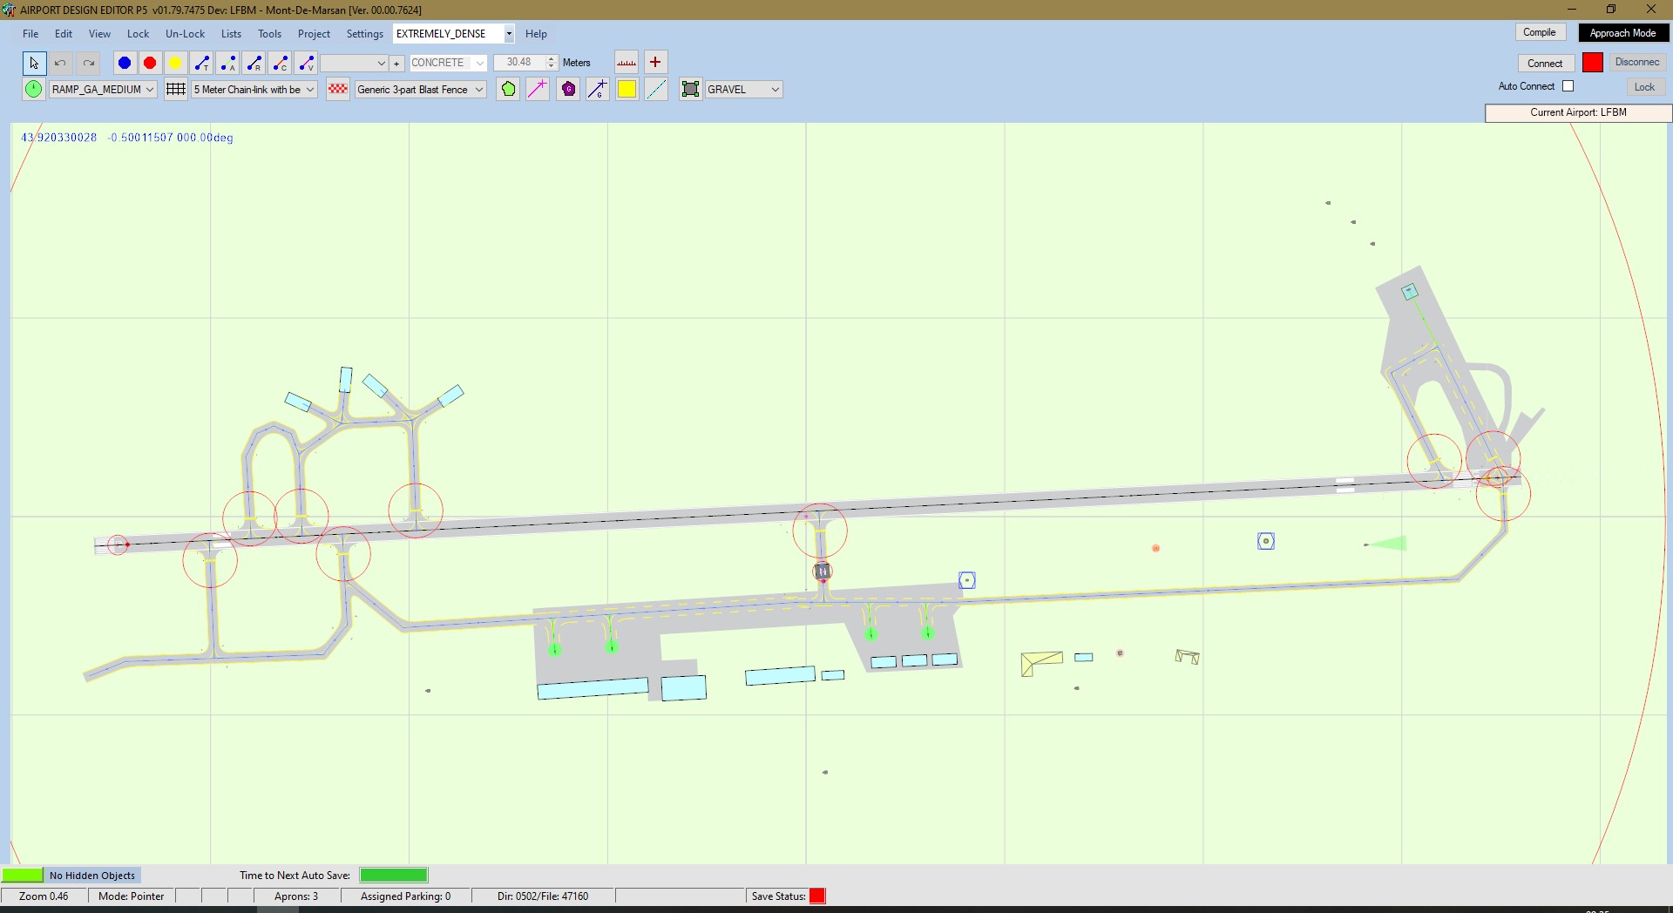This screenshot has height=913, width=1673.
Task: Open the ruler measure tool
Action: tap(627, 63)
